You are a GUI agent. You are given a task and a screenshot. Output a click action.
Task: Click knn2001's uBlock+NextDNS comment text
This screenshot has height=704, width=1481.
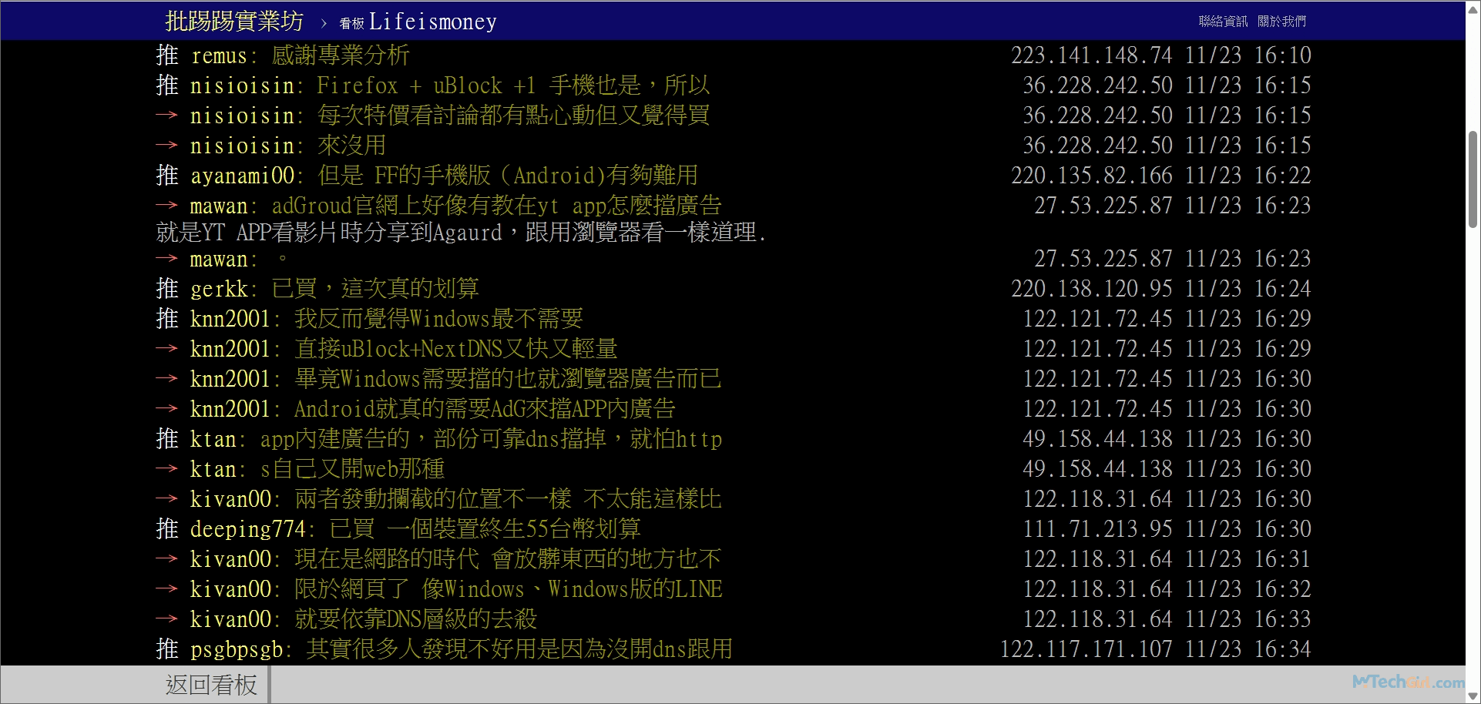point(455,349)
